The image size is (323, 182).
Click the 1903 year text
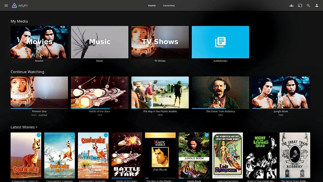pos(220,115)
